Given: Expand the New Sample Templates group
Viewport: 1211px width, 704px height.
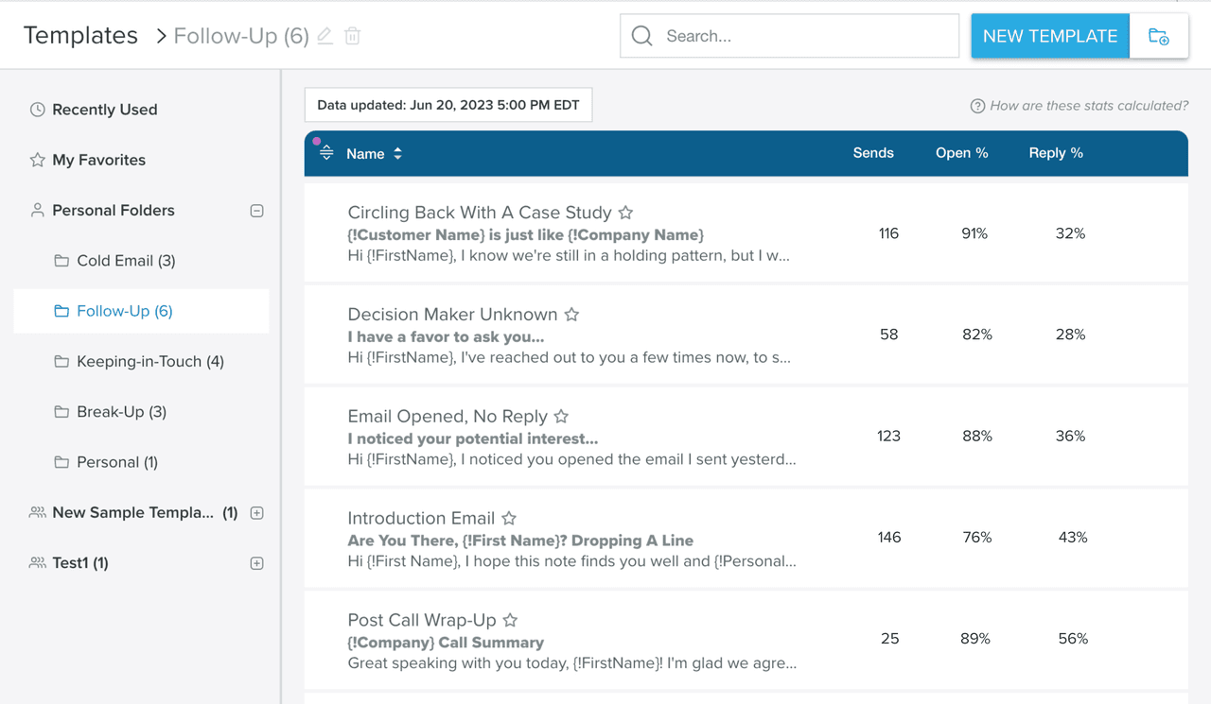Looking at the screenshot, I should 256,512.
